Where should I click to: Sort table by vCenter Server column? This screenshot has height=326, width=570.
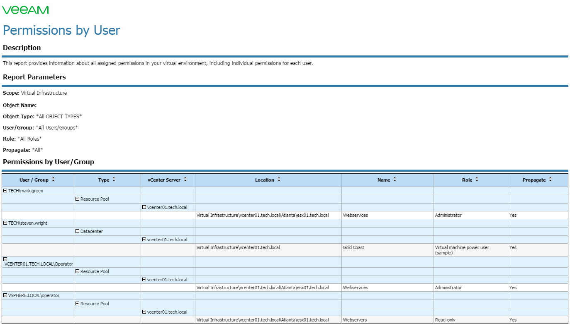point(185,180)
